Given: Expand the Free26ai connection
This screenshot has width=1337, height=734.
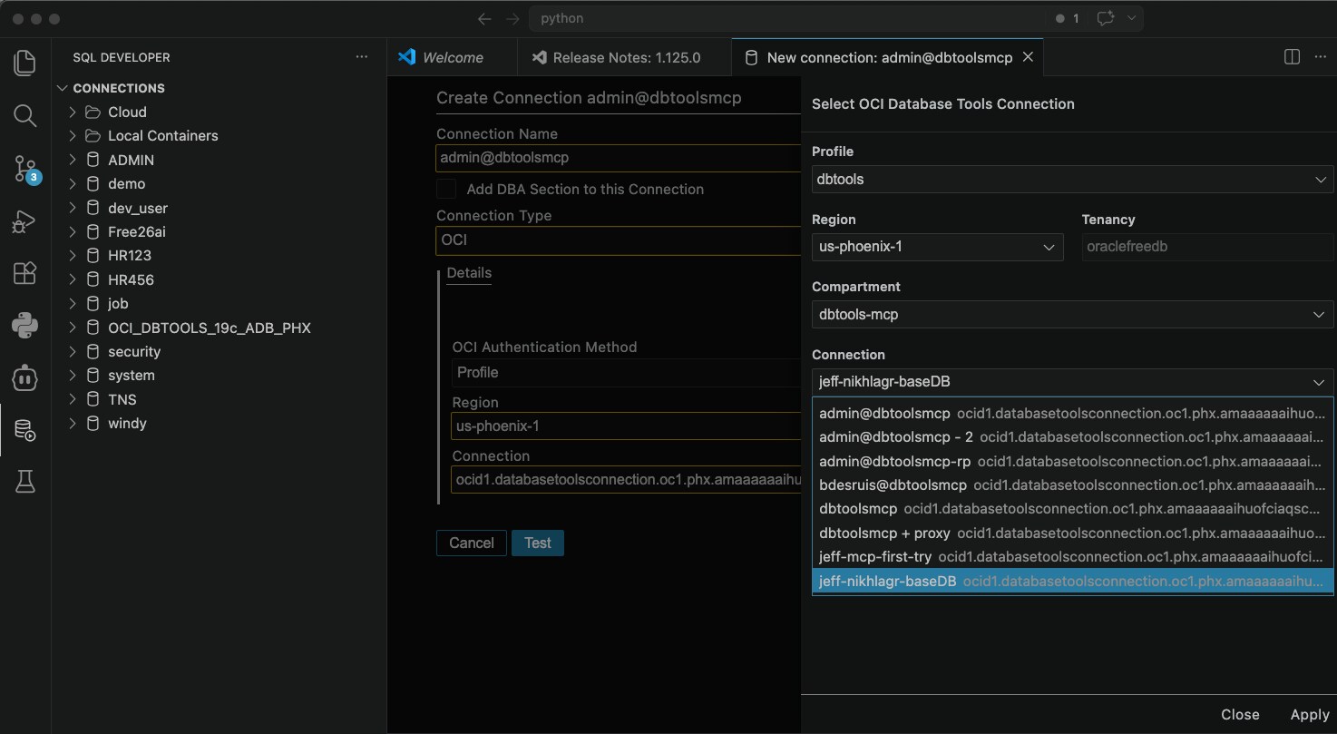Looking at the screenshot, I should [x=73, y=231].
